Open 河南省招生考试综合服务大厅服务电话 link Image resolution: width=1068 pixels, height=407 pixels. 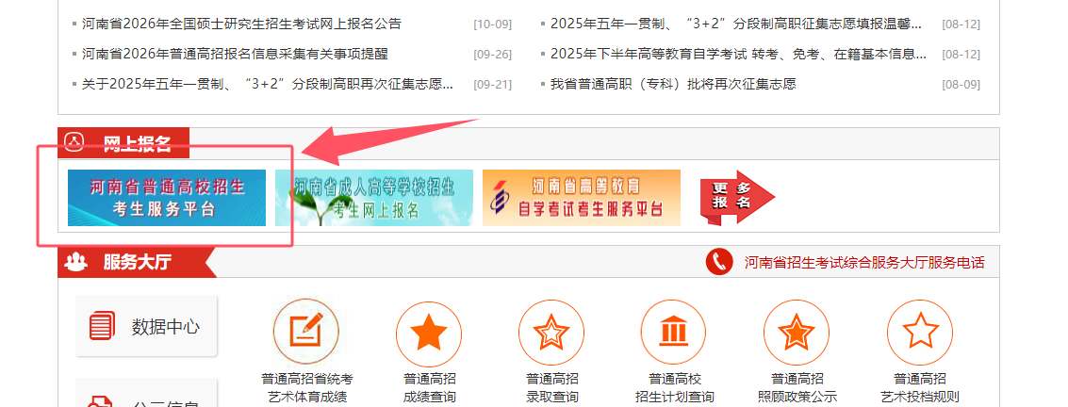tap(863, 263)
